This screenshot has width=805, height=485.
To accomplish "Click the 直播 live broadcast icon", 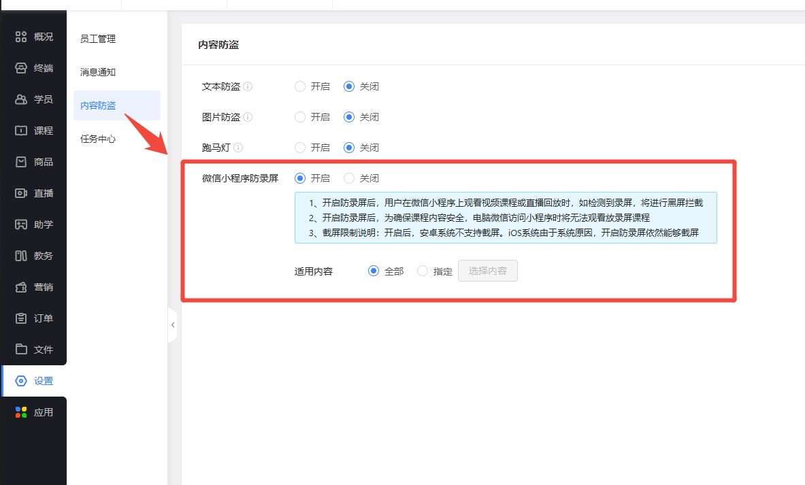I will click(21, 193).
